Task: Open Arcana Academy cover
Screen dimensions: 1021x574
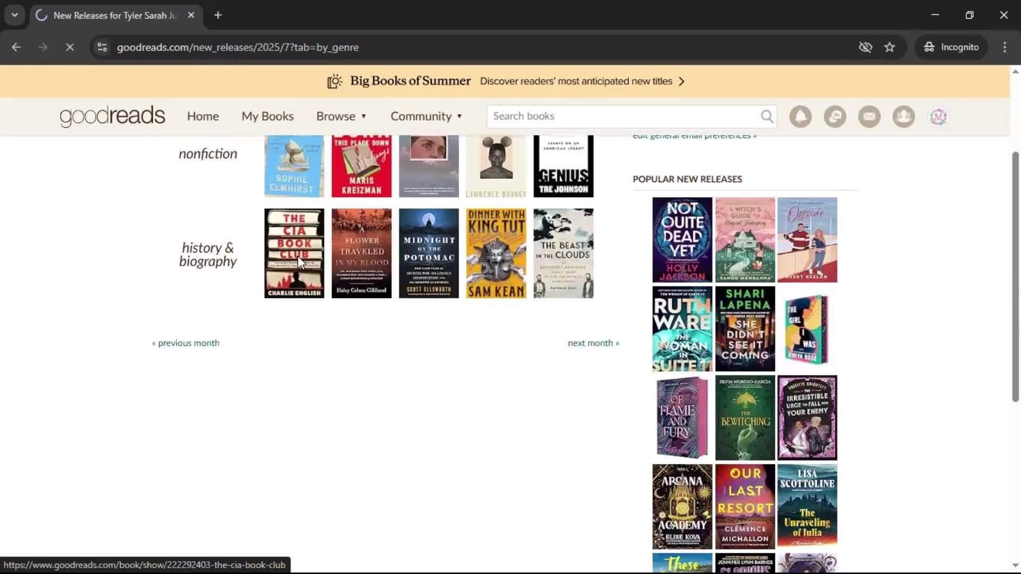Action: point(682,507)
